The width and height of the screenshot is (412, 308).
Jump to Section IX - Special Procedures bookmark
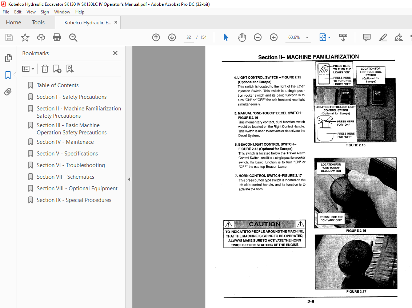(x=74, y=200)
